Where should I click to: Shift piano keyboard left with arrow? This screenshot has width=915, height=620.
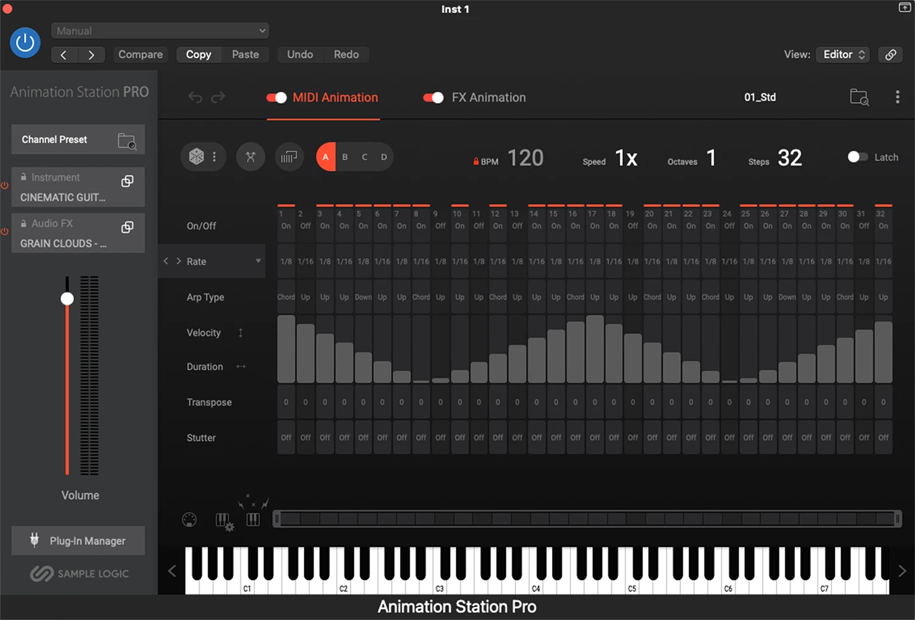172,571
